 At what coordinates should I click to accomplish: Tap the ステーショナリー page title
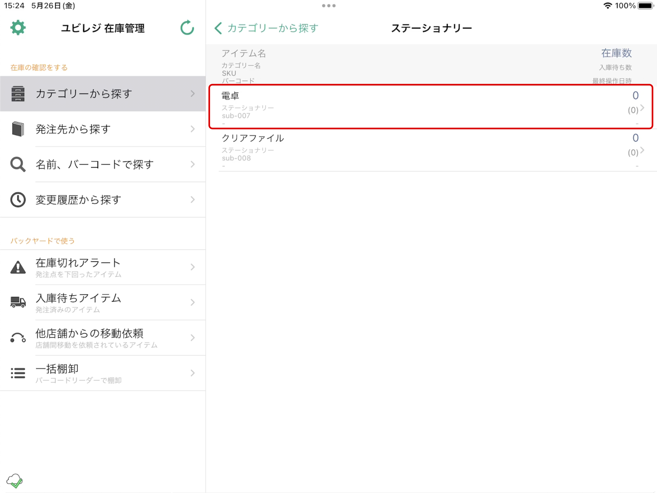[431, 28]
